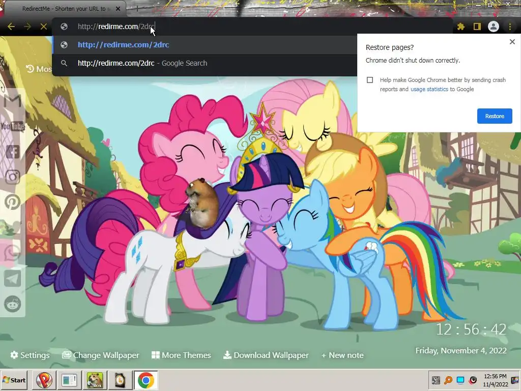Dismiss the Restore pages popup
The image size is (521, 391).
click(x=512, y=42)
